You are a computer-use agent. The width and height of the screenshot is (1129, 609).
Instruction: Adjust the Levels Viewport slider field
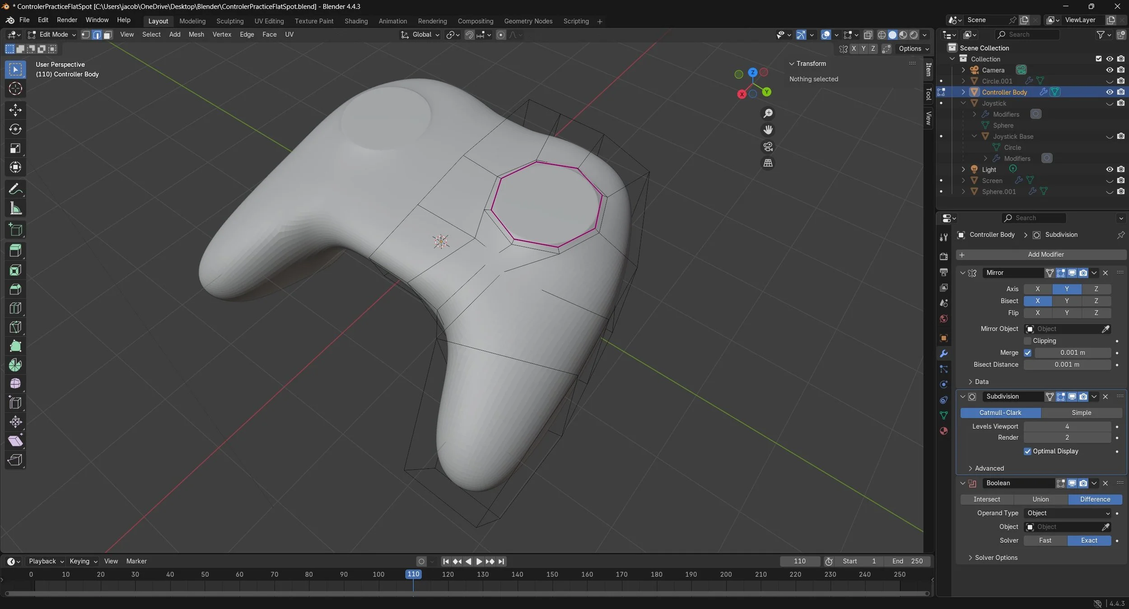[1067, 426]
